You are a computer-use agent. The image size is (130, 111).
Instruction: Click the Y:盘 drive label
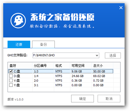point(17,85)
